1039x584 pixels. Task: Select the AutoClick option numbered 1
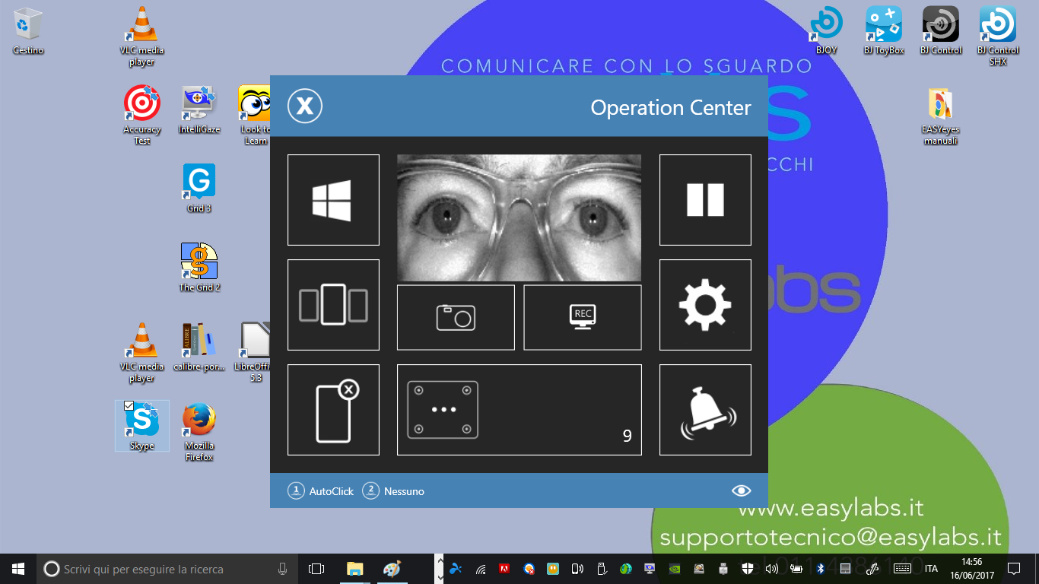coord(320,490)
